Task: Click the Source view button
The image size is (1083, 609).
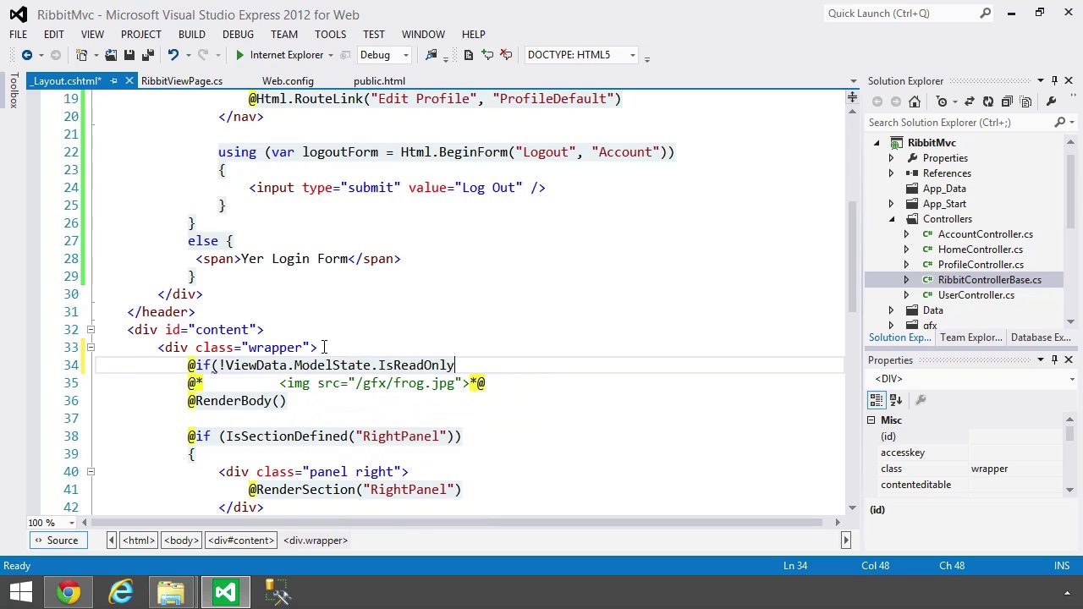Action: 56,540
